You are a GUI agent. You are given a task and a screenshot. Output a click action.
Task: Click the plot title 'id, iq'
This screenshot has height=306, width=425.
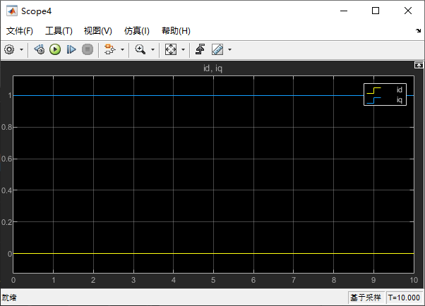pos(212,68)
